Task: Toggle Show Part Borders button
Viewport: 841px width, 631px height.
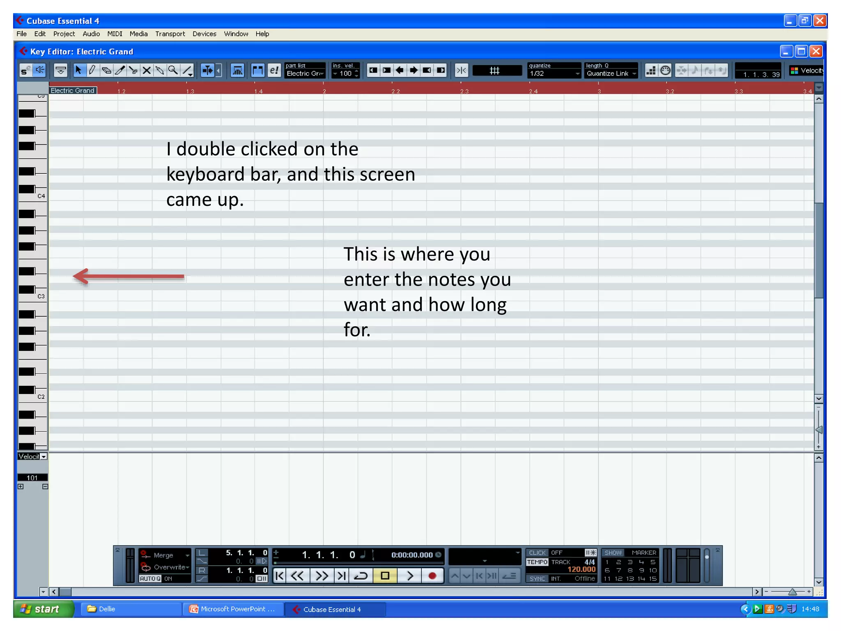Action: [257, 70]
